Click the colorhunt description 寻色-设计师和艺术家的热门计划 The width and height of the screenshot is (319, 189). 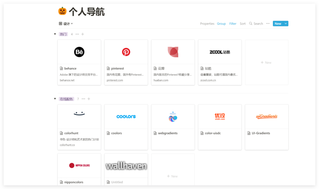[x=79, y=139]
